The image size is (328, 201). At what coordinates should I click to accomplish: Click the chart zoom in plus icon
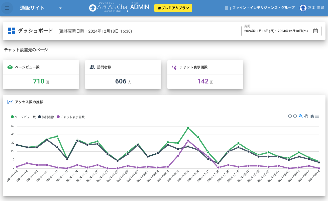click(x=290, y=116)
